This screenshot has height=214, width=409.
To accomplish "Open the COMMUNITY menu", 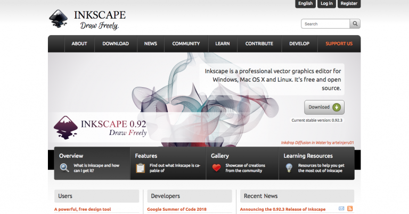I will 186,44.
